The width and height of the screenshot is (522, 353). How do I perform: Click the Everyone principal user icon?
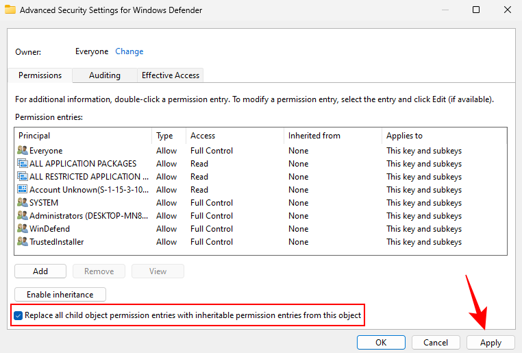(22, 151)
